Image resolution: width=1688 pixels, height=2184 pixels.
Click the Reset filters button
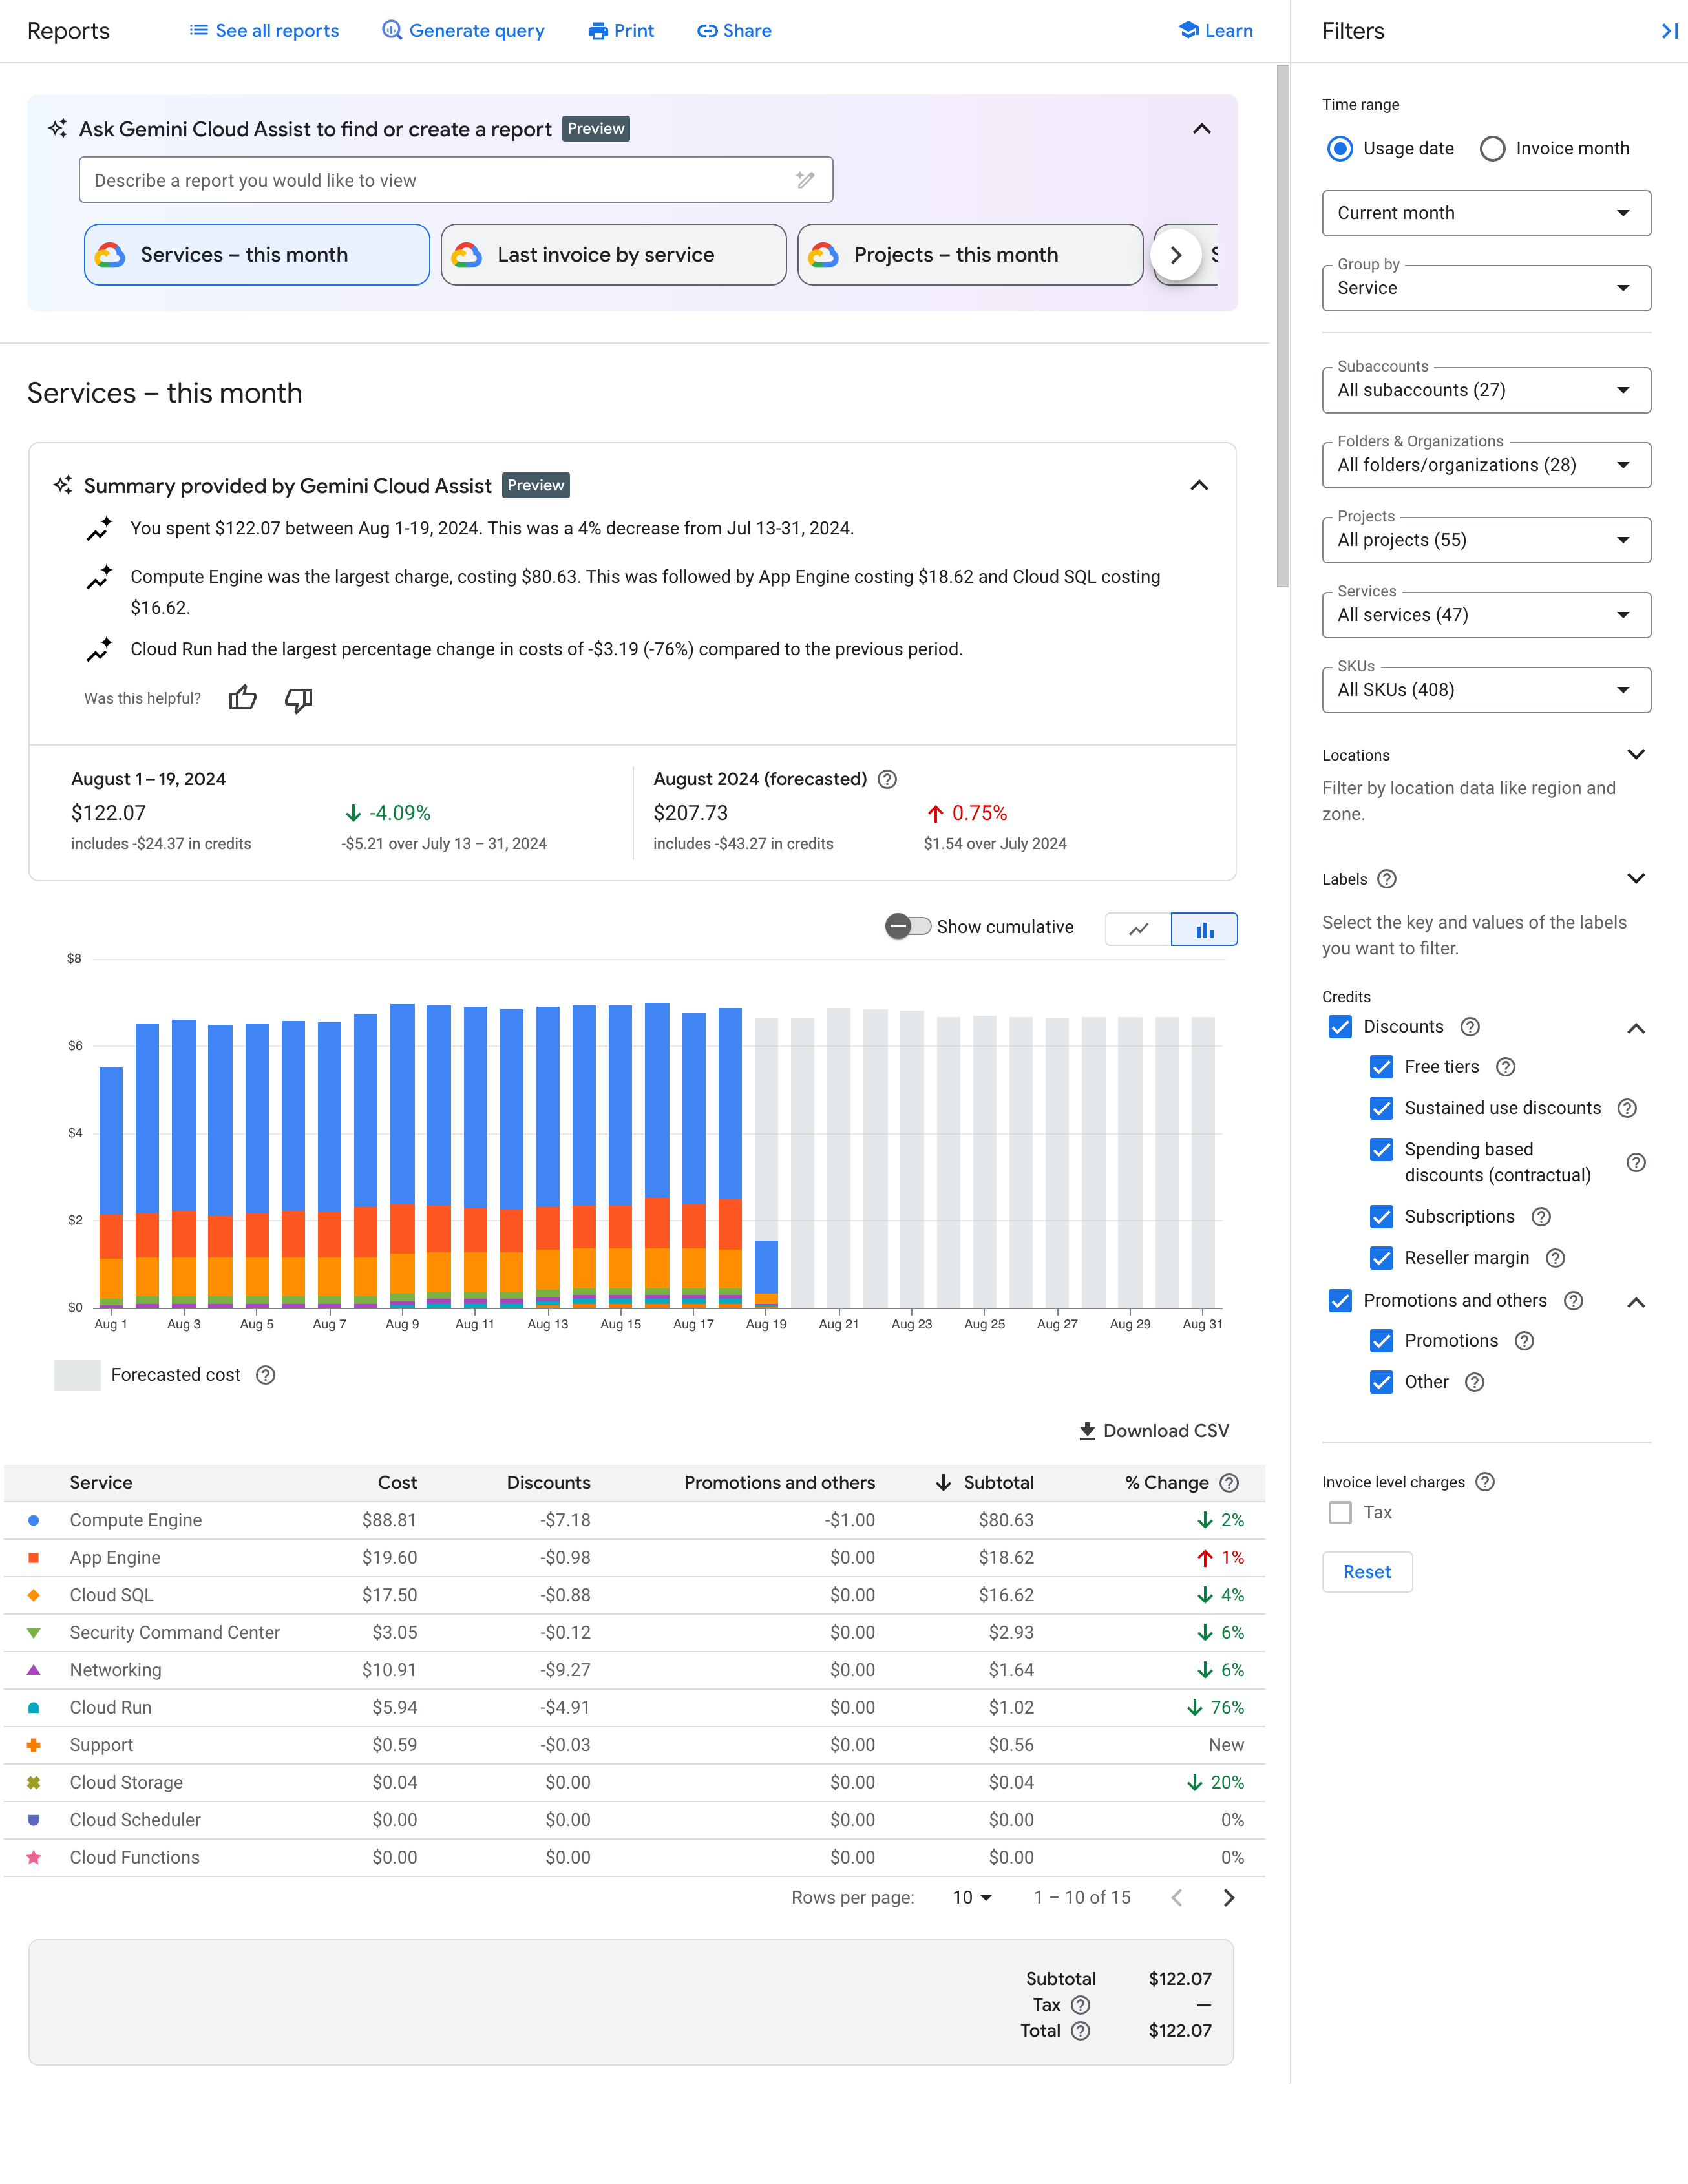click(x=1366, y=1571)
